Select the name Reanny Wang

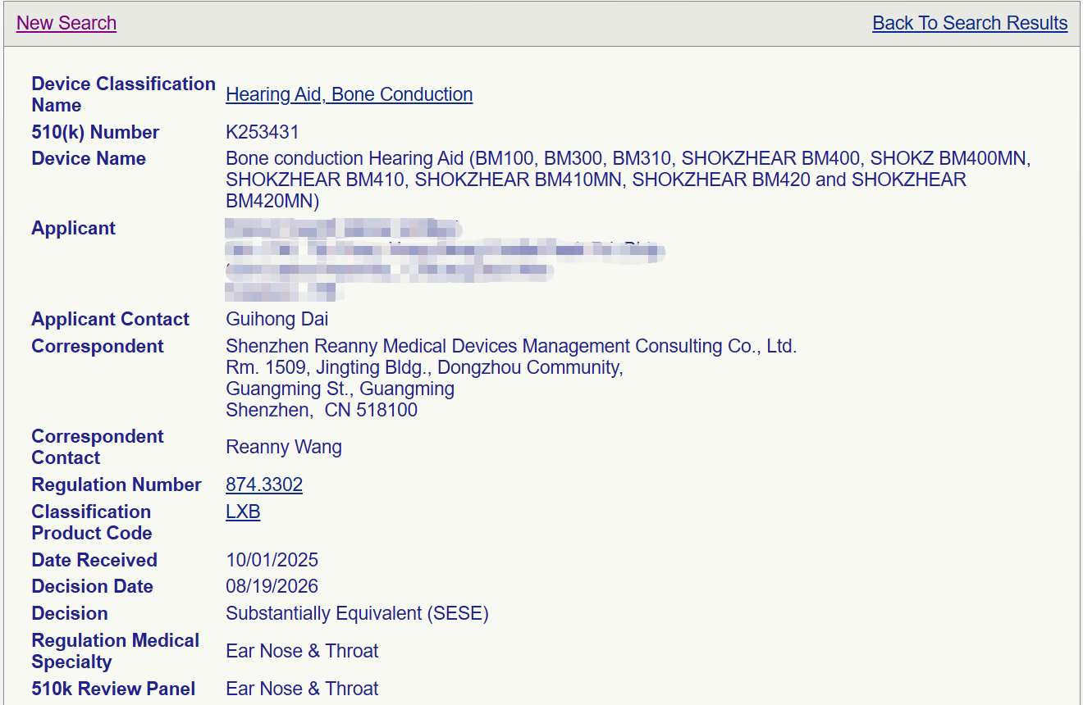click(284, 447)
